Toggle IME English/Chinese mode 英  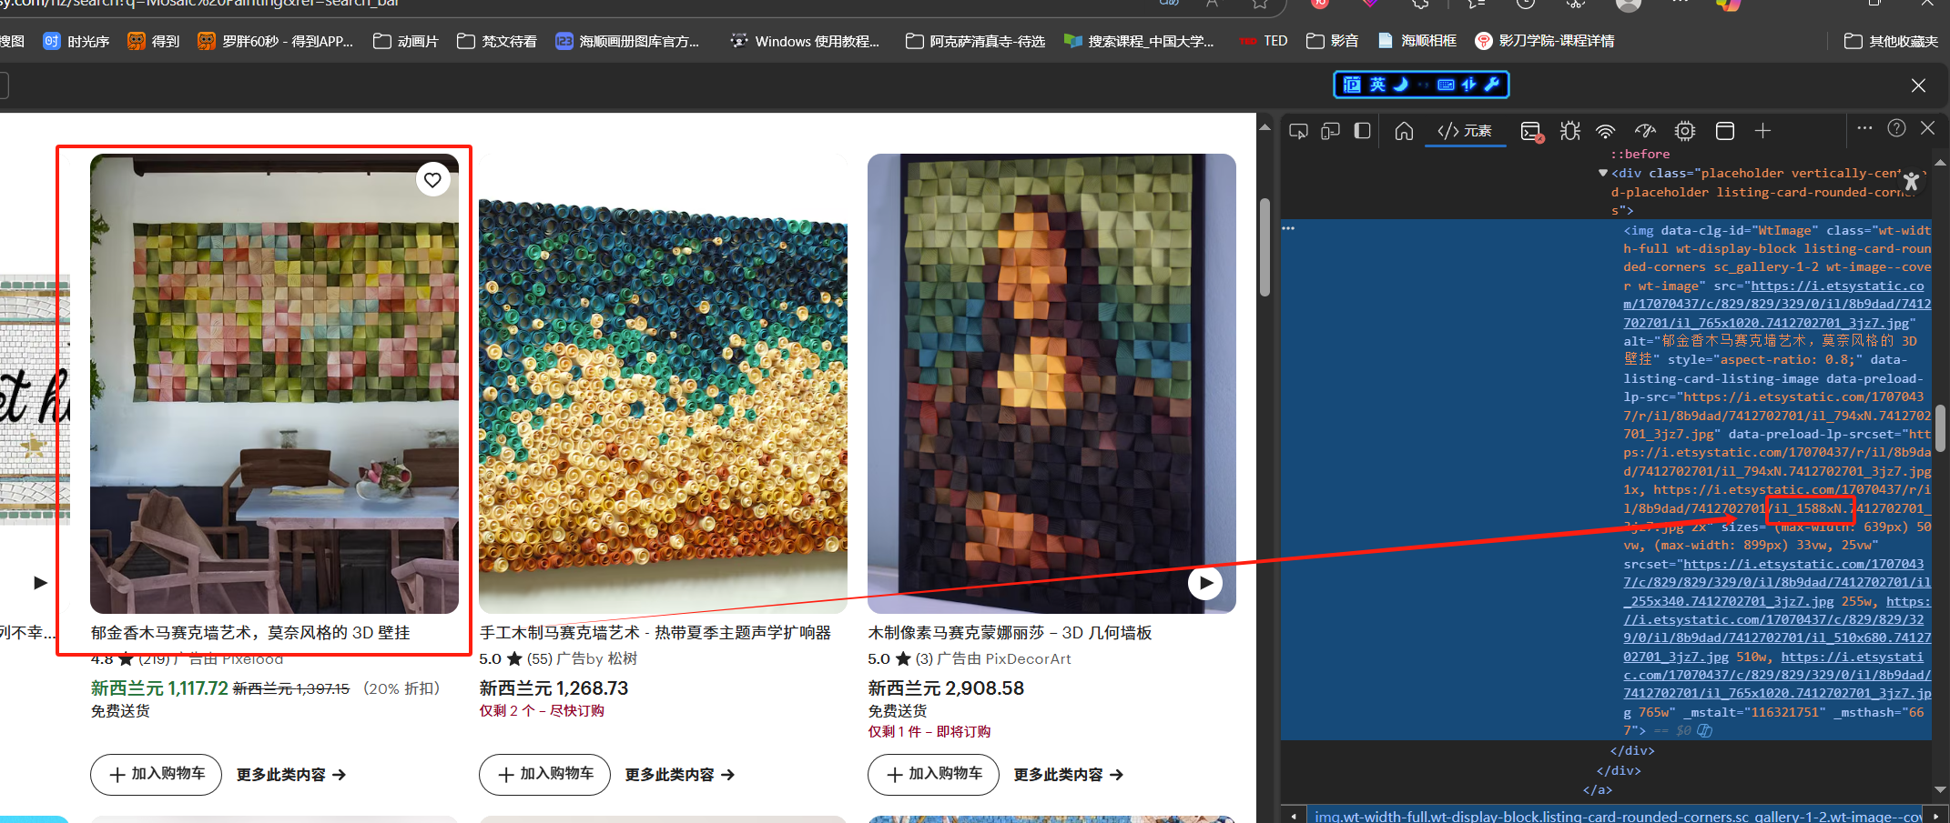pyautogui.click(x=1377, y=85)
